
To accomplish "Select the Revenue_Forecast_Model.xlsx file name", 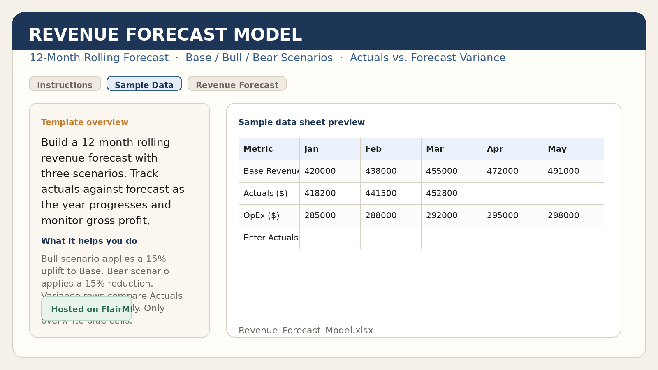I will pyautogui.click(x=306, y=330).
